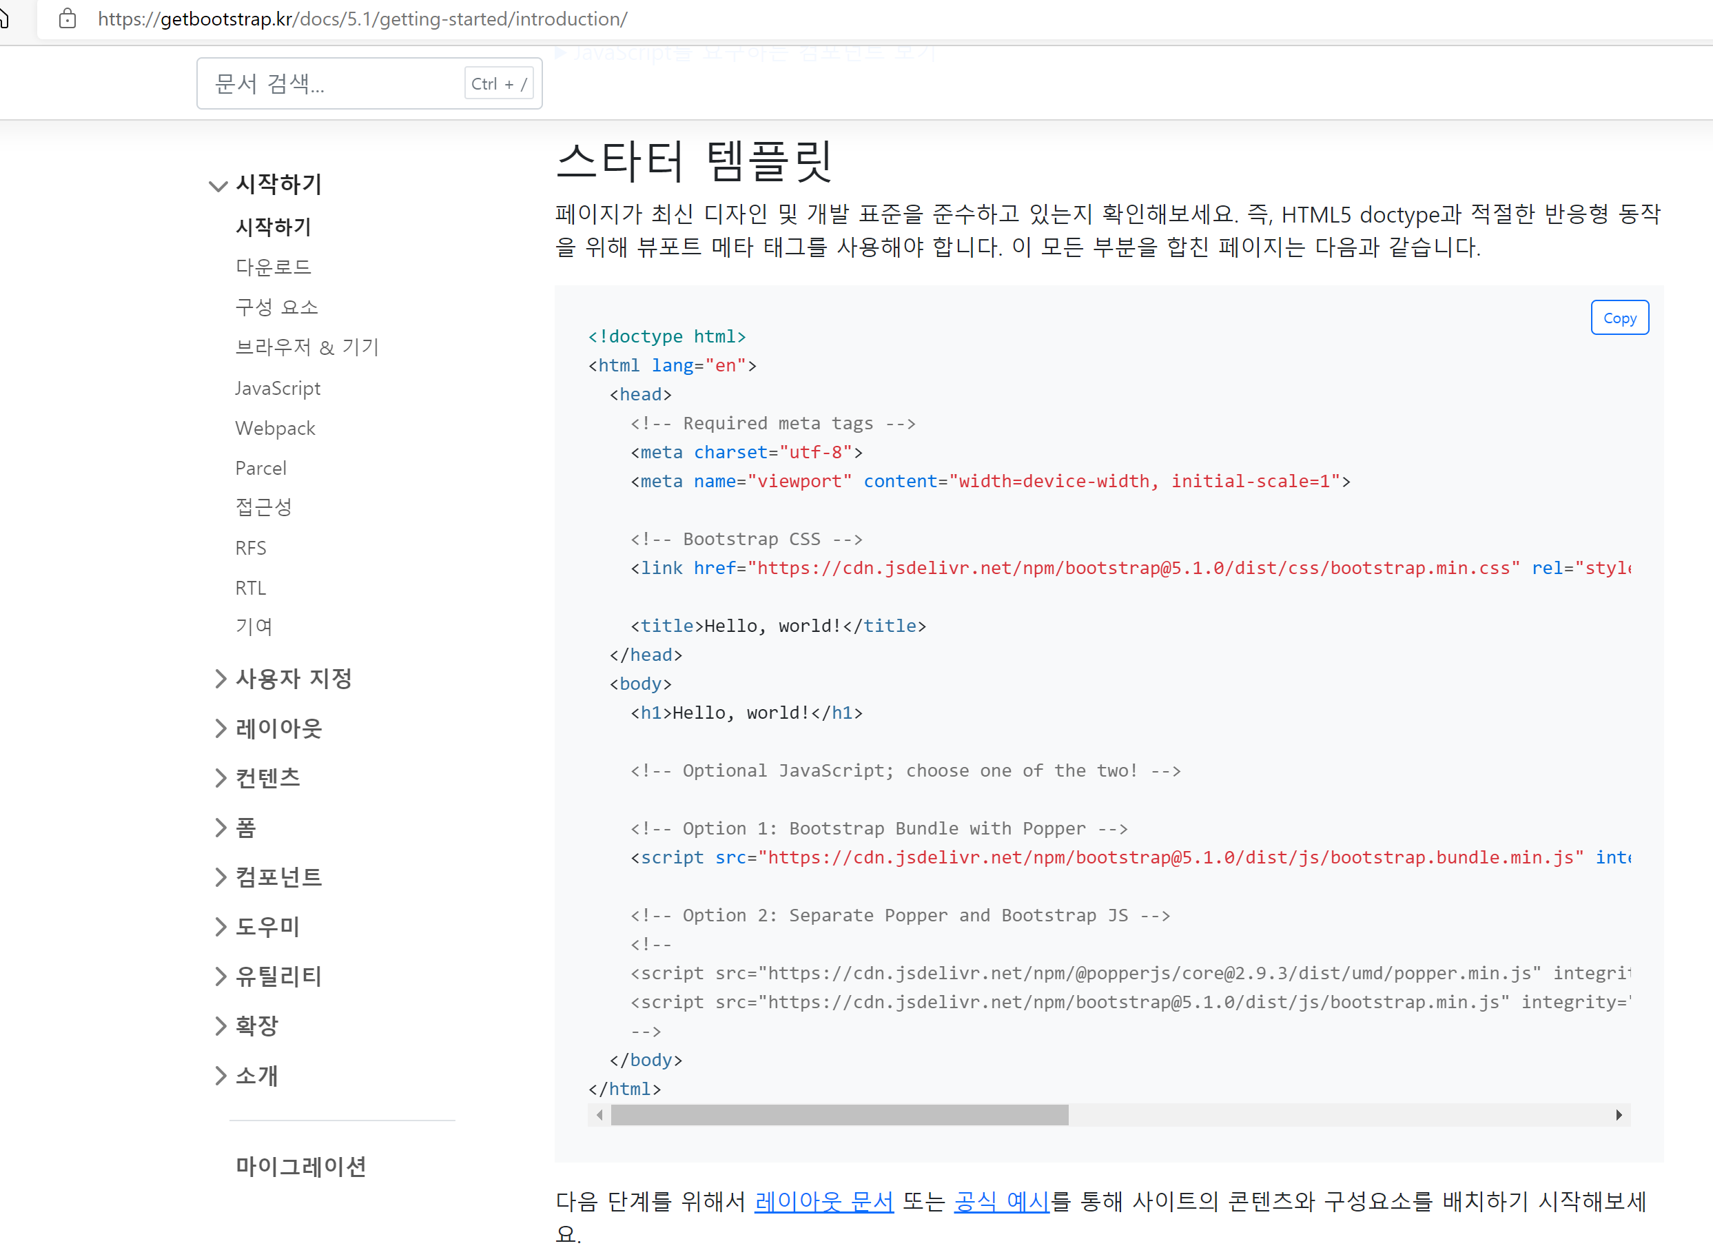Follow the 레이아웃 문서 link

[824, 1201]
